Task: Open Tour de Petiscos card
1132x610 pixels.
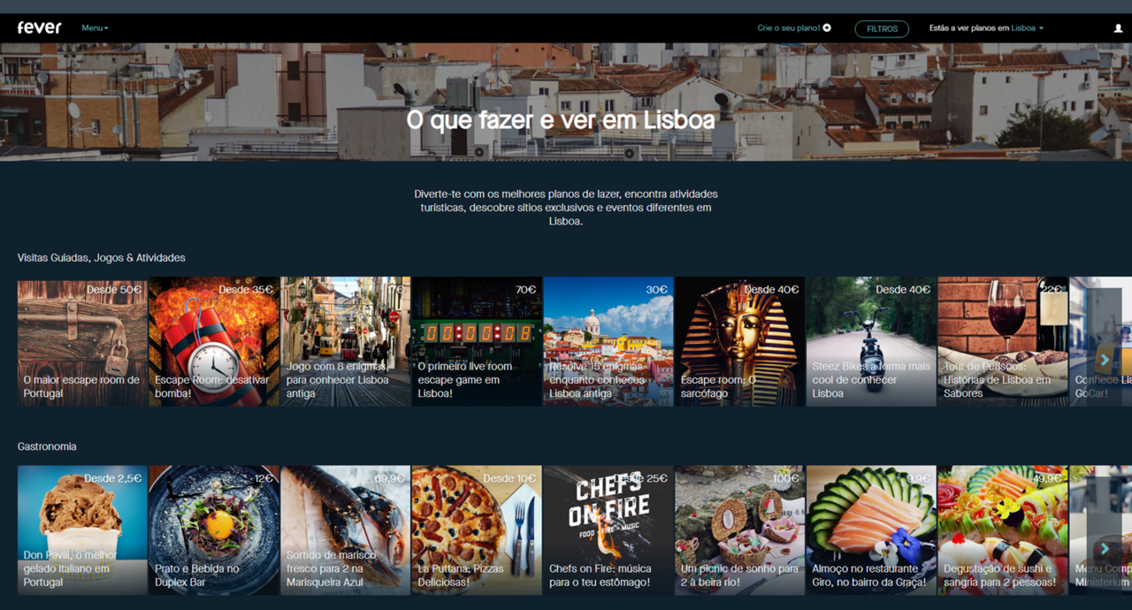Action: point(1003,342)
